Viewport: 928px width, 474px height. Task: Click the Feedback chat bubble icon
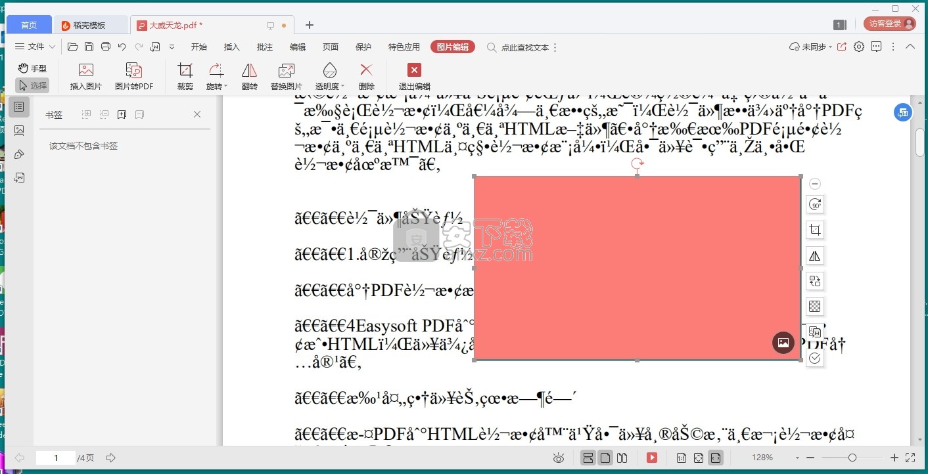click(876, 47)
